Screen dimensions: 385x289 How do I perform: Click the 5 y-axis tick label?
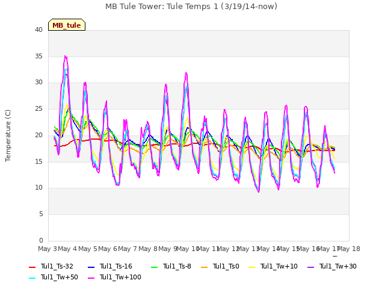pyautogui.click(x=41, y=214)
